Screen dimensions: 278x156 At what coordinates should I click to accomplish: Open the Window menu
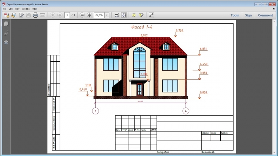(26, 9)
